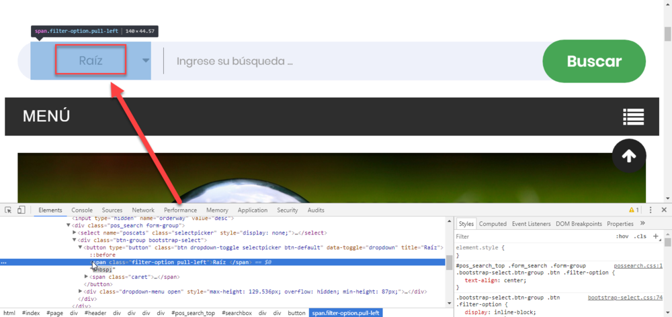Click the Styles pane scrollbar thumb

click(x=667, y=242)
